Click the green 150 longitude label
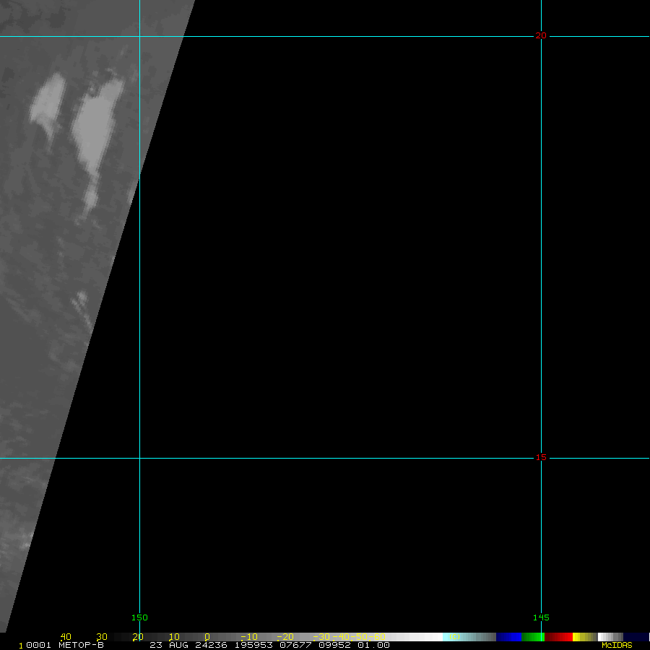Viewport: 650px width, 650px height. tap(139, 617)
